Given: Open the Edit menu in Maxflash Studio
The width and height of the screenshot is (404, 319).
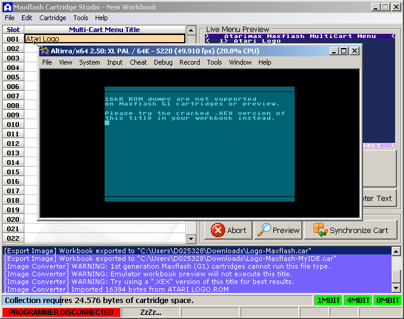Looking at the screenshot, I should coord(27,18).
